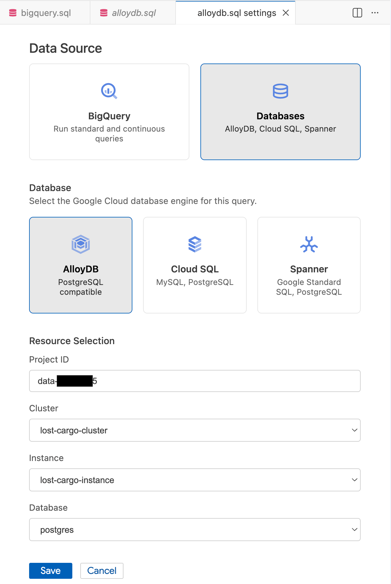Click the bigquery.sql tab database icon
This screenshot has width=391, height=584.
pos(13,13)
